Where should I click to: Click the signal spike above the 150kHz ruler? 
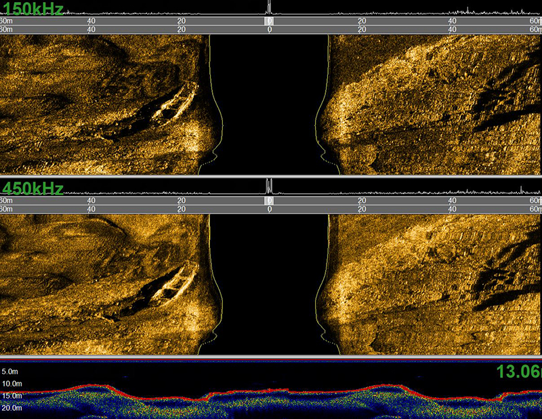(269, 7)
